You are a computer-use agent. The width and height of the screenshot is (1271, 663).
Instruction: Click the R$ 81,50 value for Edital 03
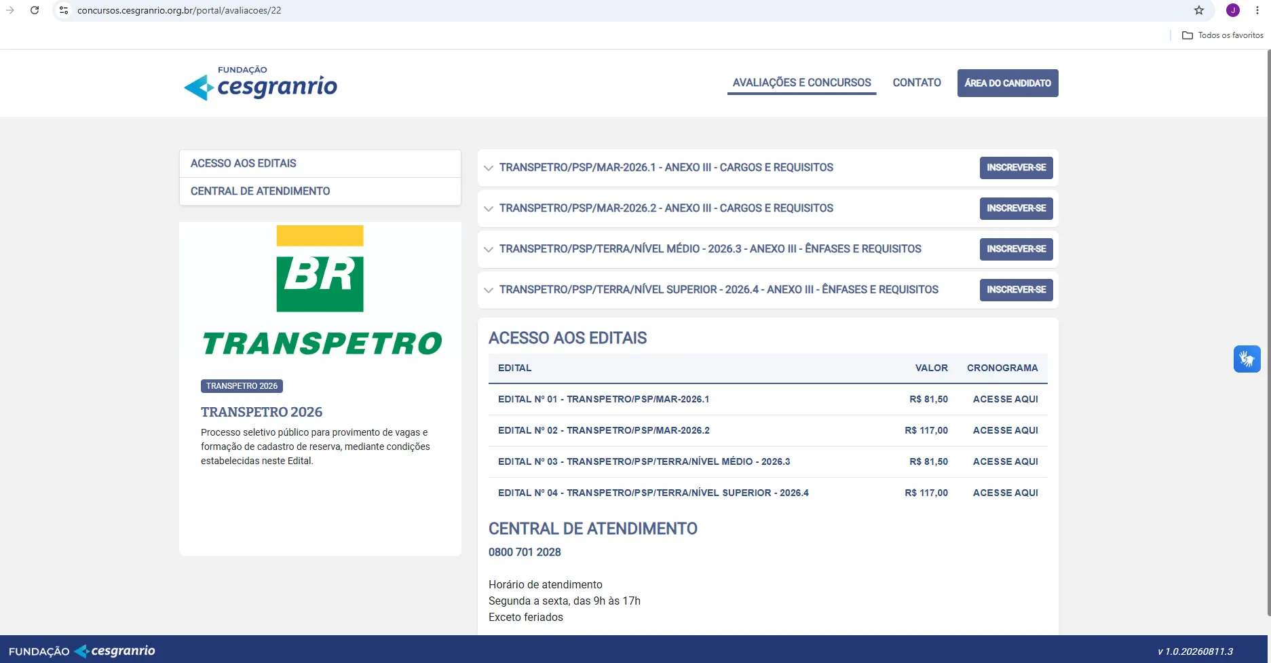pos(928,461)
